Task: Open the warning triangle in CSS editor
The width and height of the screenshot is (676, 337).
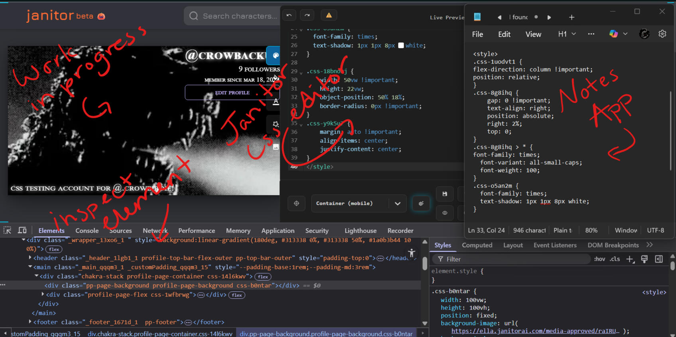Action: (x=329, y=15)
